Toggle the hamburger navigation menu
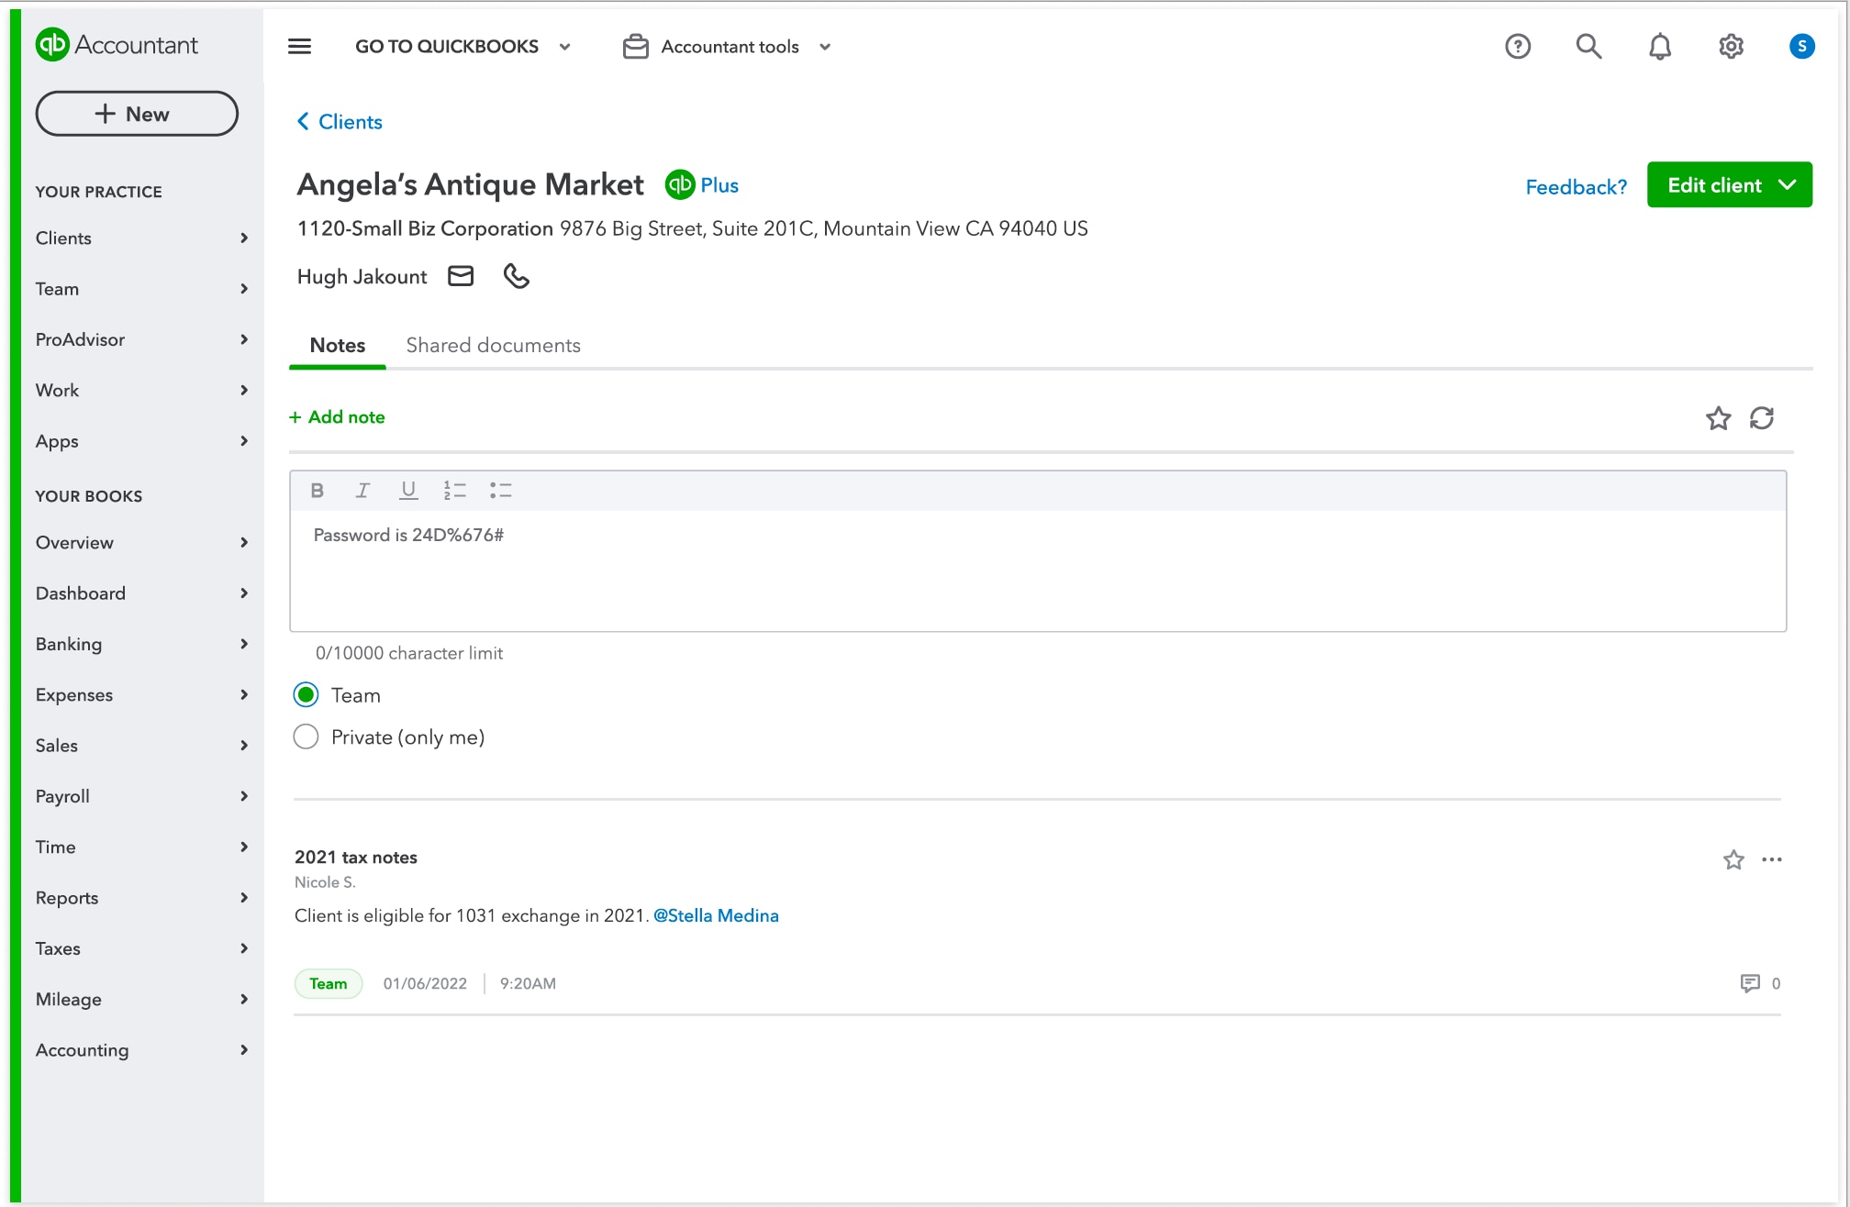 [x=299, y=46]
